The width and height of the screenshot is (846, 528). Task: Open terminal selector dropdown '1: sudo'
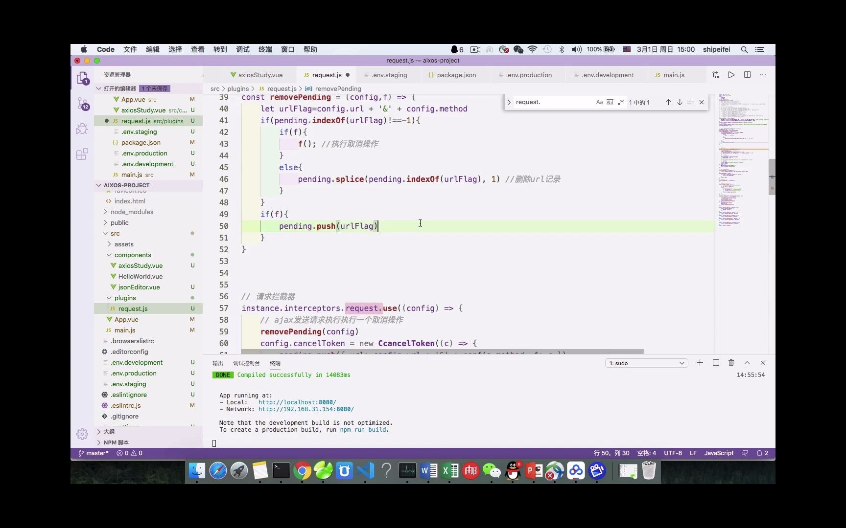646,363
